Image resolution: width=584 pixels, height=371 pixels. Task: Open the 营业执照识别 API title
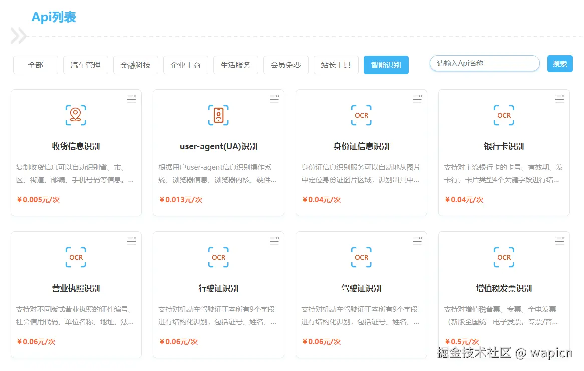point(76,289)
